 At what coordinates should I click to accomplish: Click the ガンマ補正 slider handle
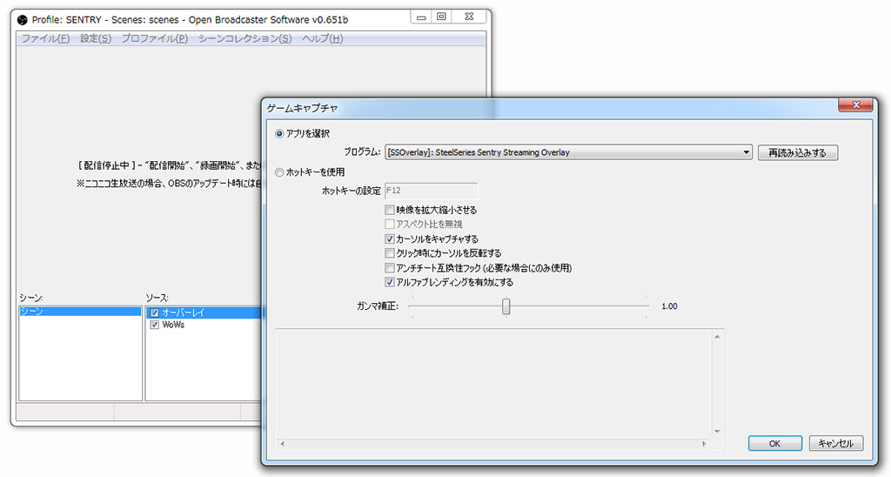click(x=506, y=306)
